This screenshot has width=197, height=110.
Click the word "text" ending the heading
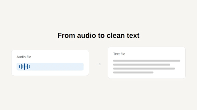click(x=133, y=36)
